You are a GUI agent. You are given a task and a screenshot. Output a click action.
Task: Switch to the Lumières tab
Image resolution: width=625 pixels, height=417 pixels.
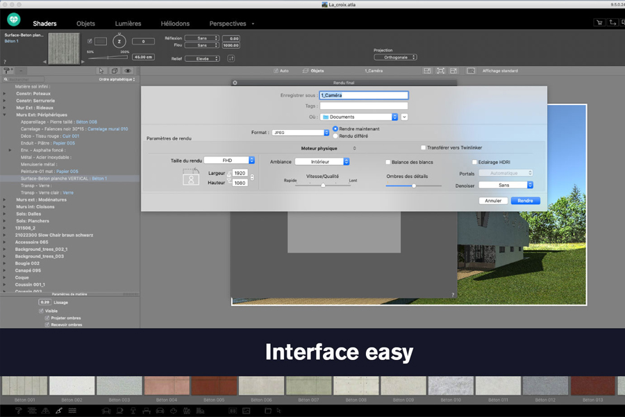click(127, 24)
